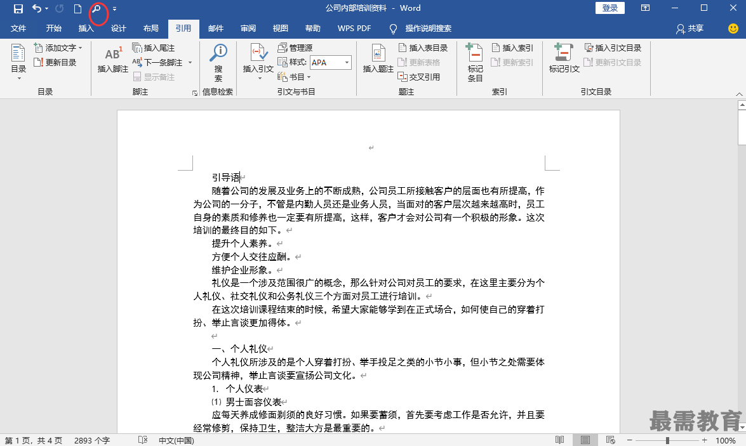746x446 pixels.
Task: Open ribbon display options icon
Action: click(x=645, y=8)
